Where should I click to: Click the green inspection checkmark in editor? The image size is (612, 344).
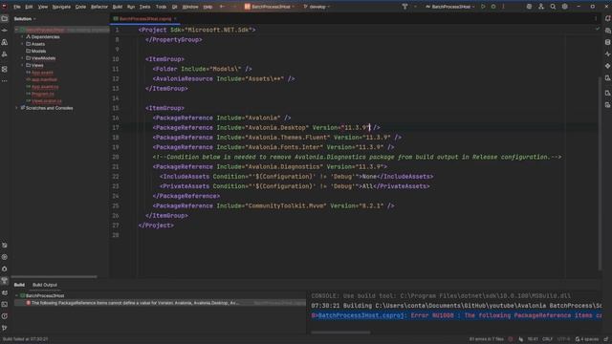point(597,29)
